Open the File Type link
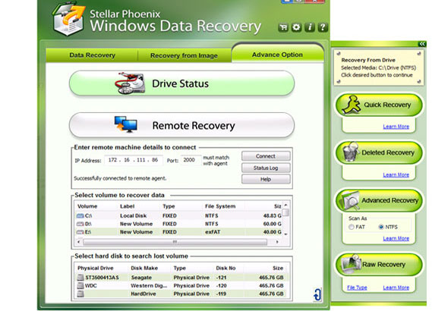Screen dimensions: 448x311 coord(357,287)
